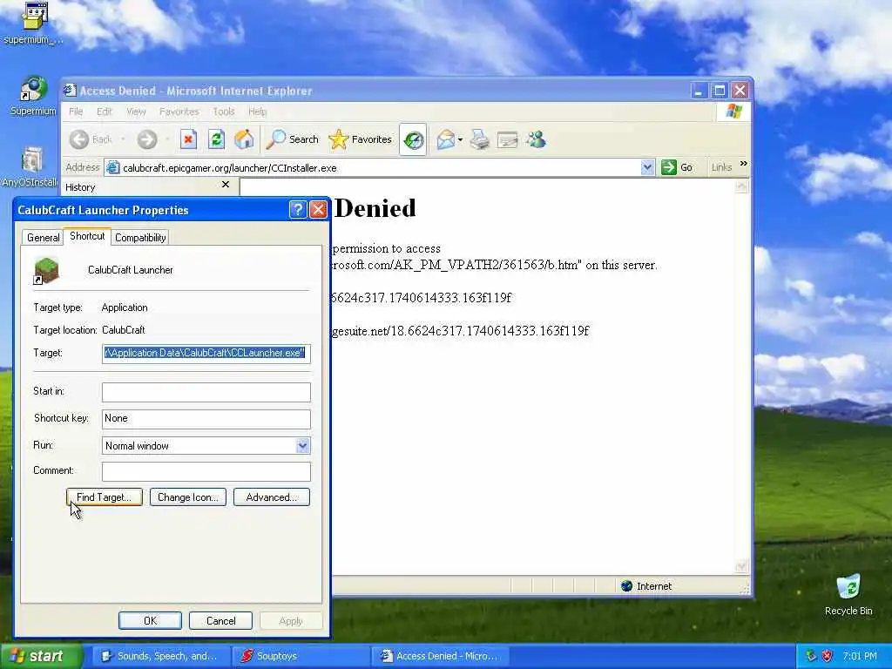Click the IE page scrollbar down arrow

coord(741,566)
